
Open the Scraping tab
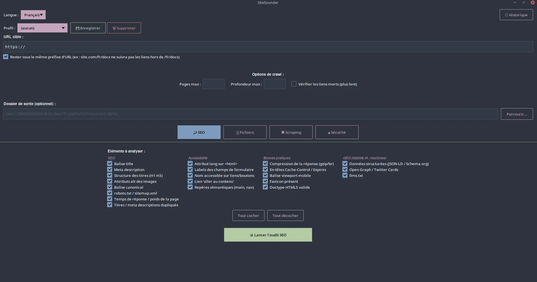coord(291,132)
